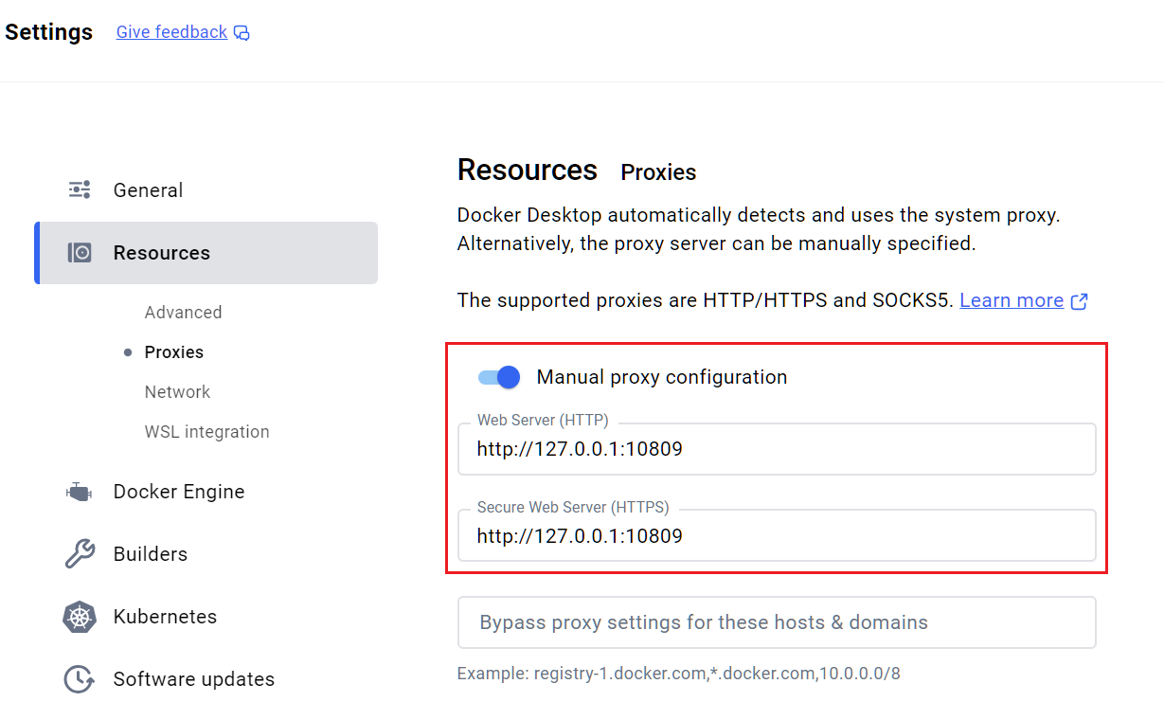Open the Network sub-item
Screen dimensions: 1164x702
coord(177,392)
